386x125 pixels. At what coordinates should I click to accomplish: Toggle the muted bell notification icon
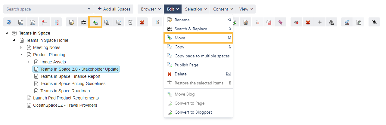374,22
